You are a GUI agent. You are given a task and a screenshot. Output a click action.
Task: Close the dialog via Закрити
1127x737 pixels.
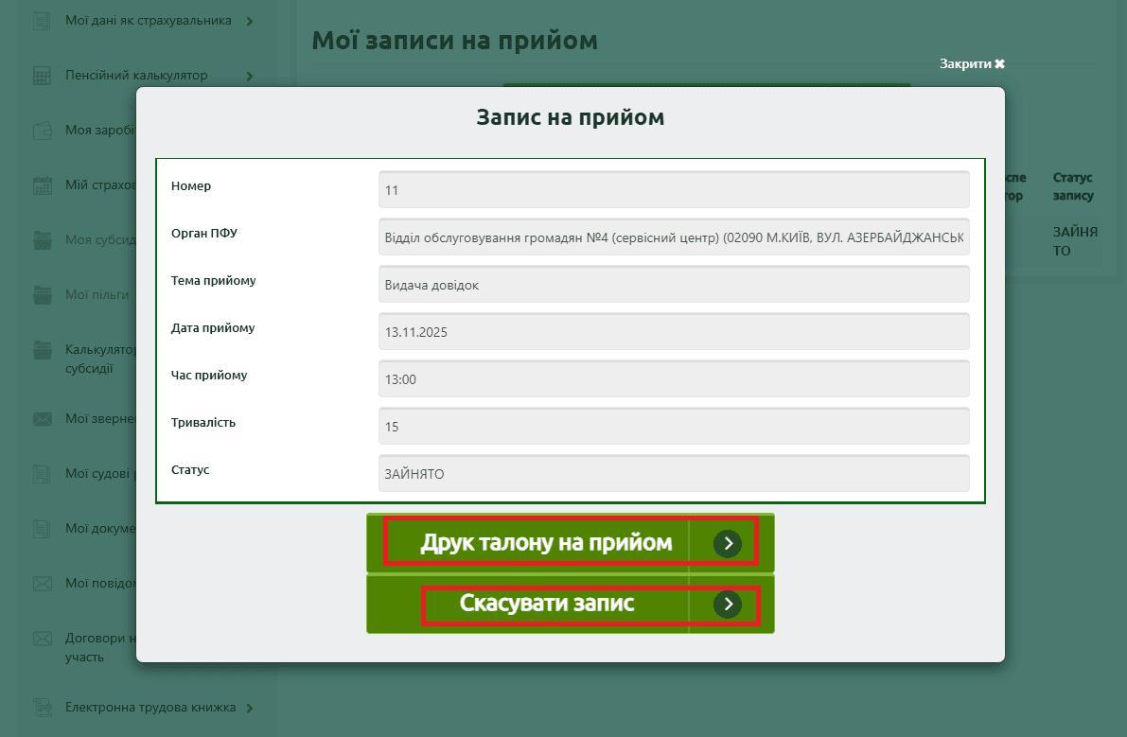[x=972, y=63]
